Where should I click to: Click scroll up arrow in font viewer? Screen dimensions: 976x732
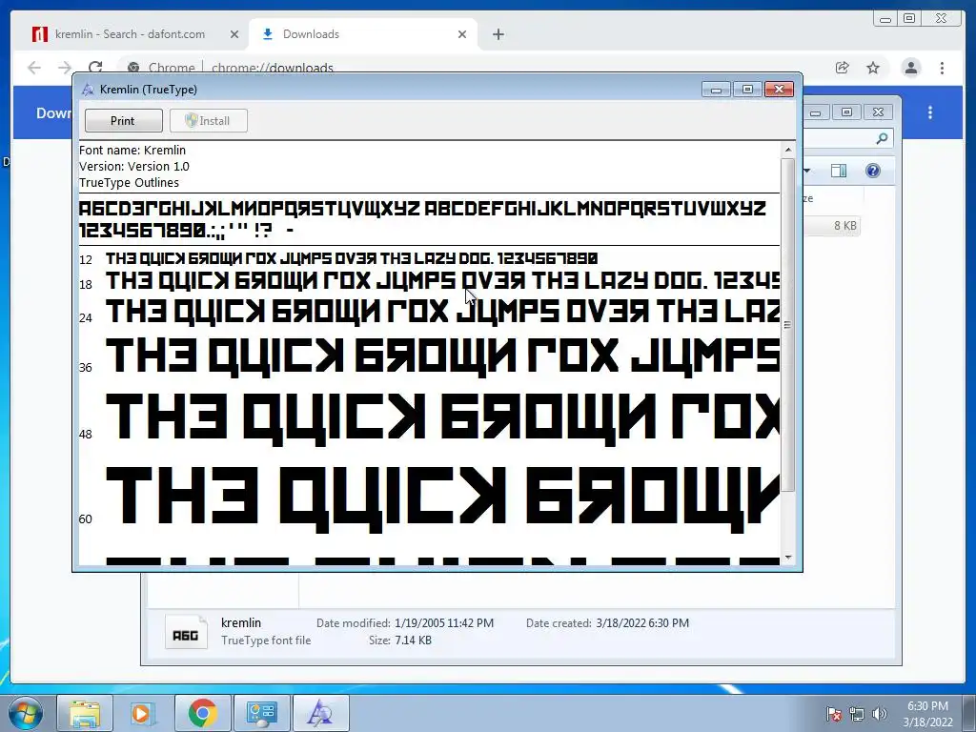point(788,150)
